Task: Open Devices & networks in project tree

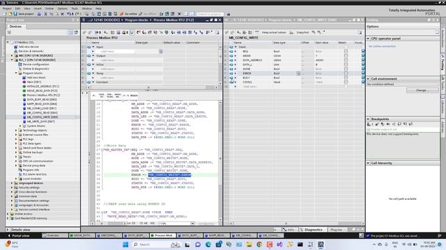Action: click(x=31, y=51)
